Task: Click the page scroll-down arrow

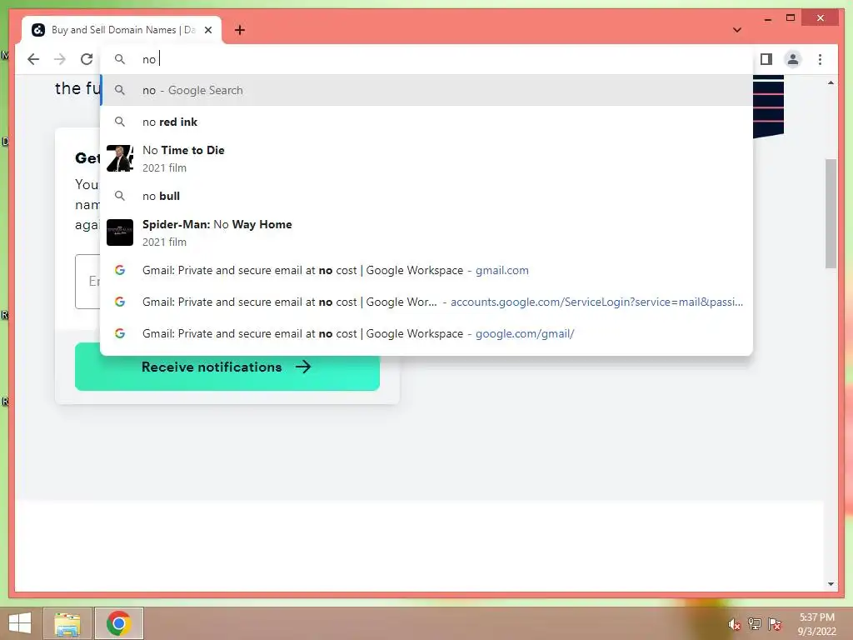Action: coord(831,584)
